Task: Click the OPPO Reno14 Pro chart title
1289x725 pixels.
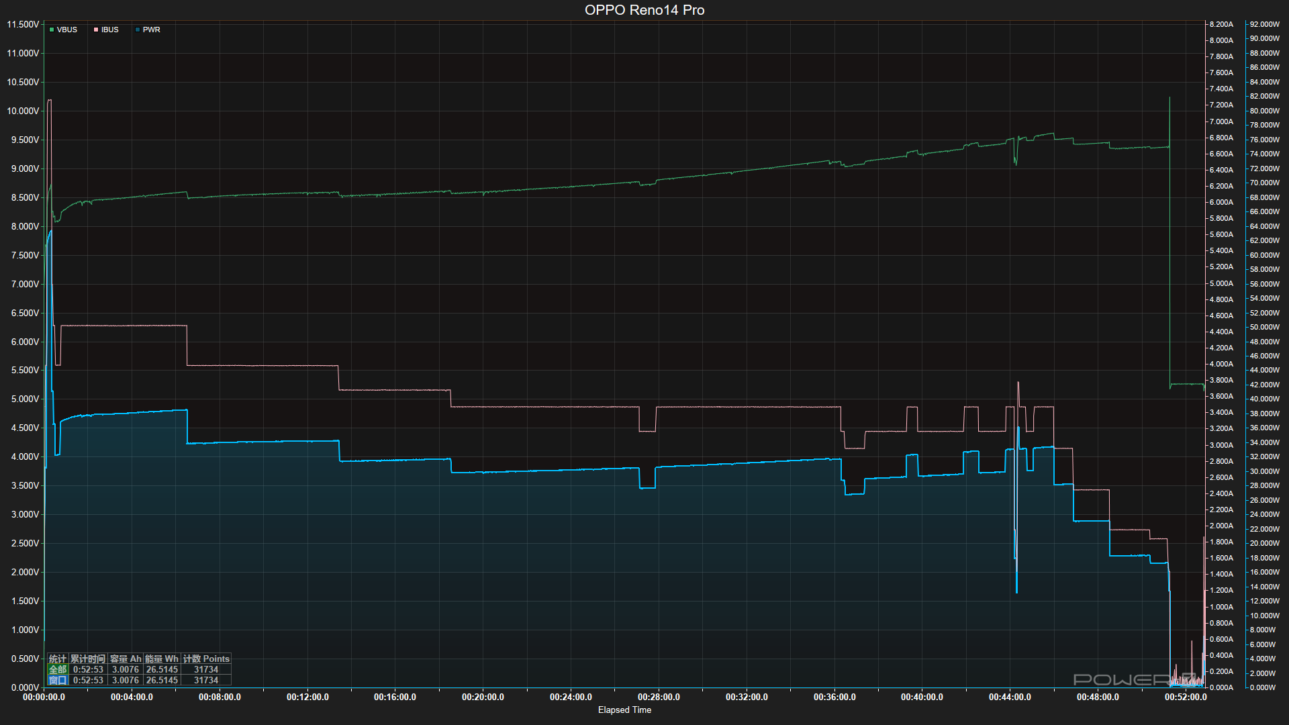Action: [644, 10]
